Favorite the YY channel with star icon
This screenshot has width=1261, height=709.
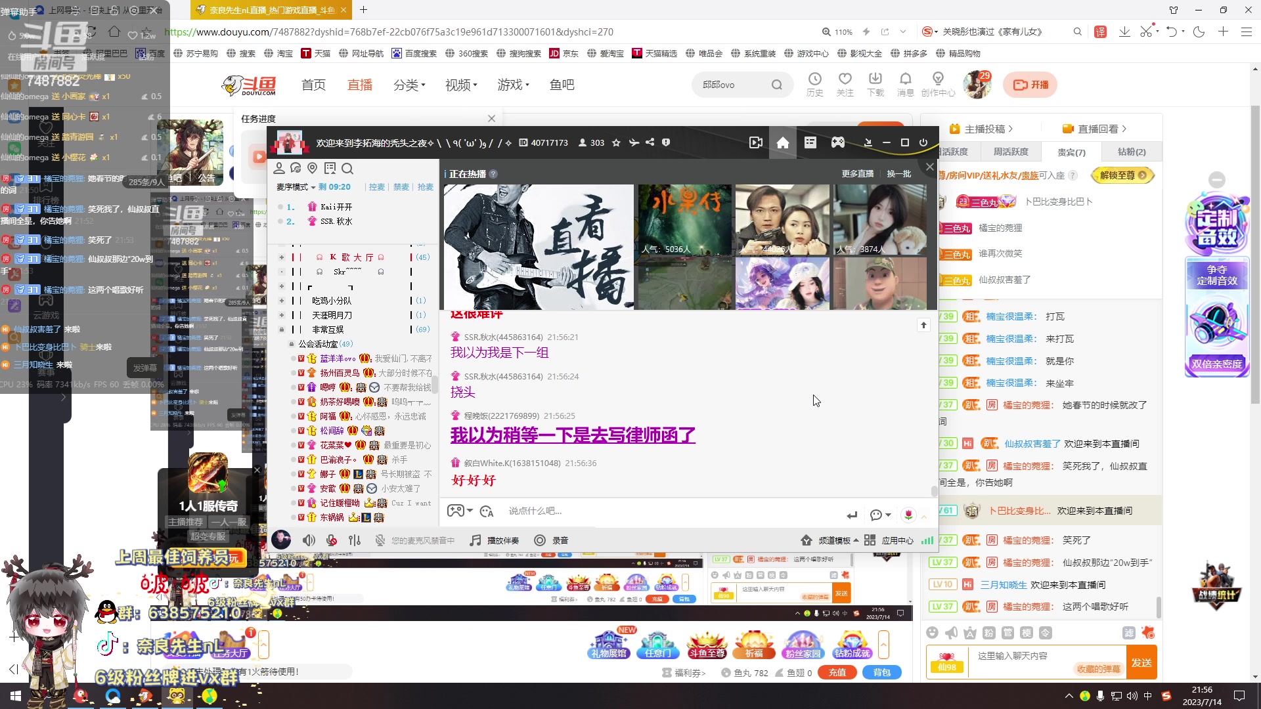(616, 142)
